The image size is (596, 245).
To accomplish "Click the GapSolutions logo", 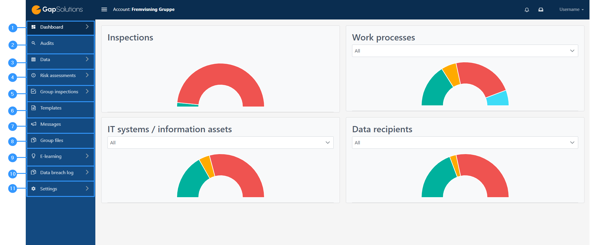I will tap(57, 9).
